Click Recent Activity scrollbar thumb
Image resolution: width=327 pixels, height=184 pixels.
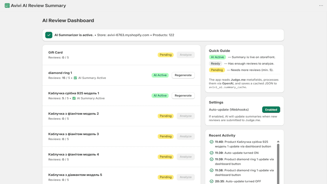(x=278, y=164)
